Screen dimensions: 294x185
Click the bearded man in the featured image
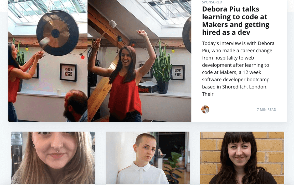click(76, 106)
